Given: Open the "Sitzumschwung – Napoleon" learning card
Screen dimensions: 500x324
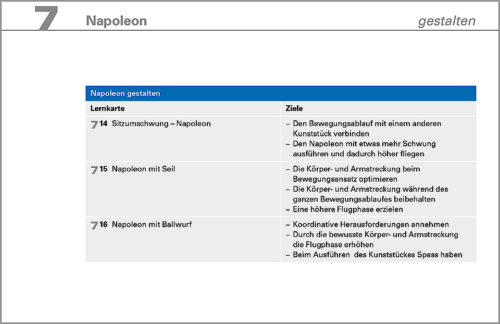Looking at the screenshot, I should tap(161, 123).
